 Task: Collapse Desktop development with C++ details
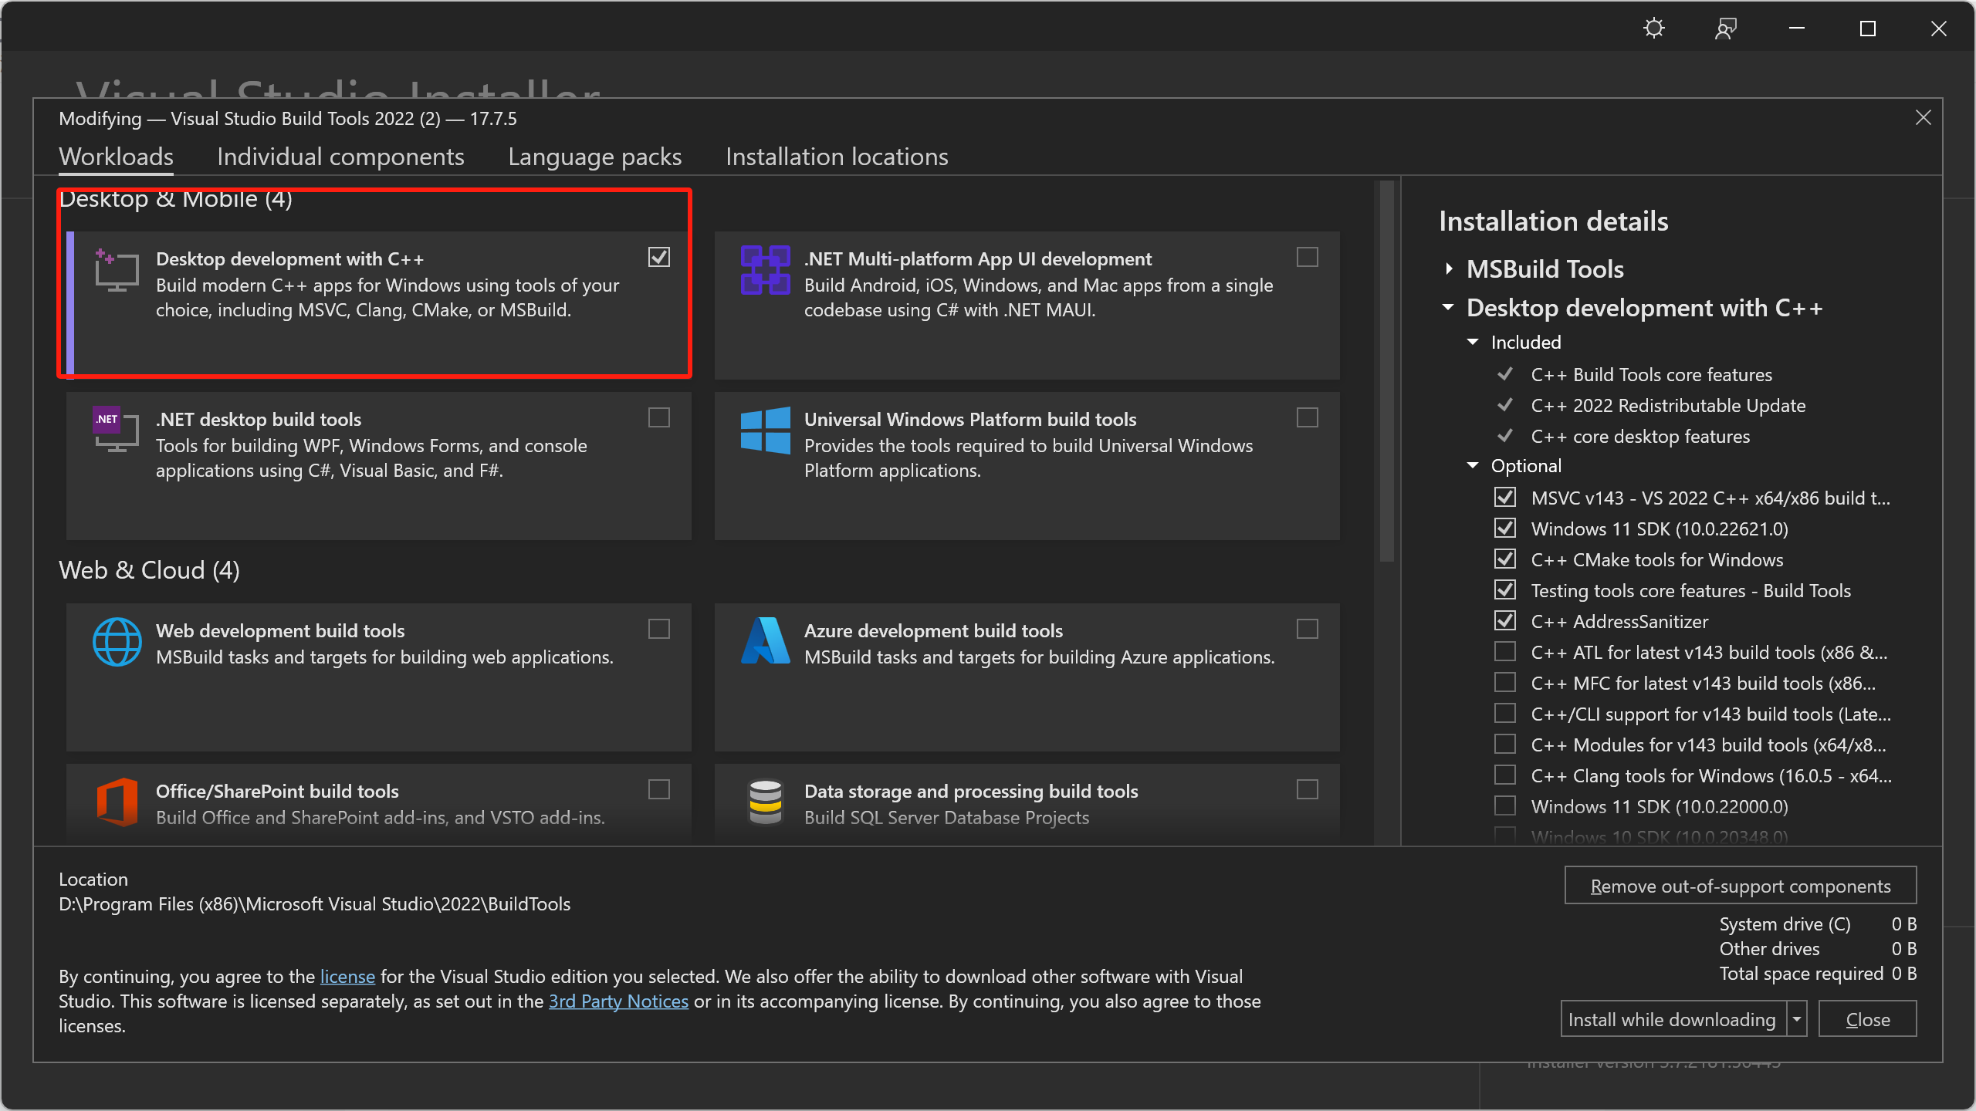(1448, 307)
